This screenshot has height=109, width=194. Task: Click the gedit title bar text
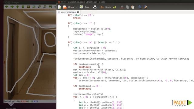coord(86,2)
